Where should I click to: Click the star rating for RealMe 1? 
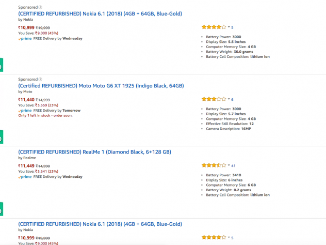pyautogui.click(x=213, y=165)
